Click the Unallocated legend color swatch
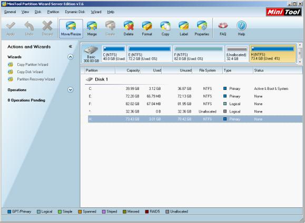 click(x=167, y=212)
